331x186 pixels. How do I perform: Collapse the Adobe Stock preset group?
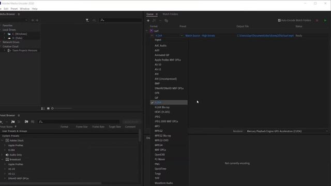coord(2,141)
